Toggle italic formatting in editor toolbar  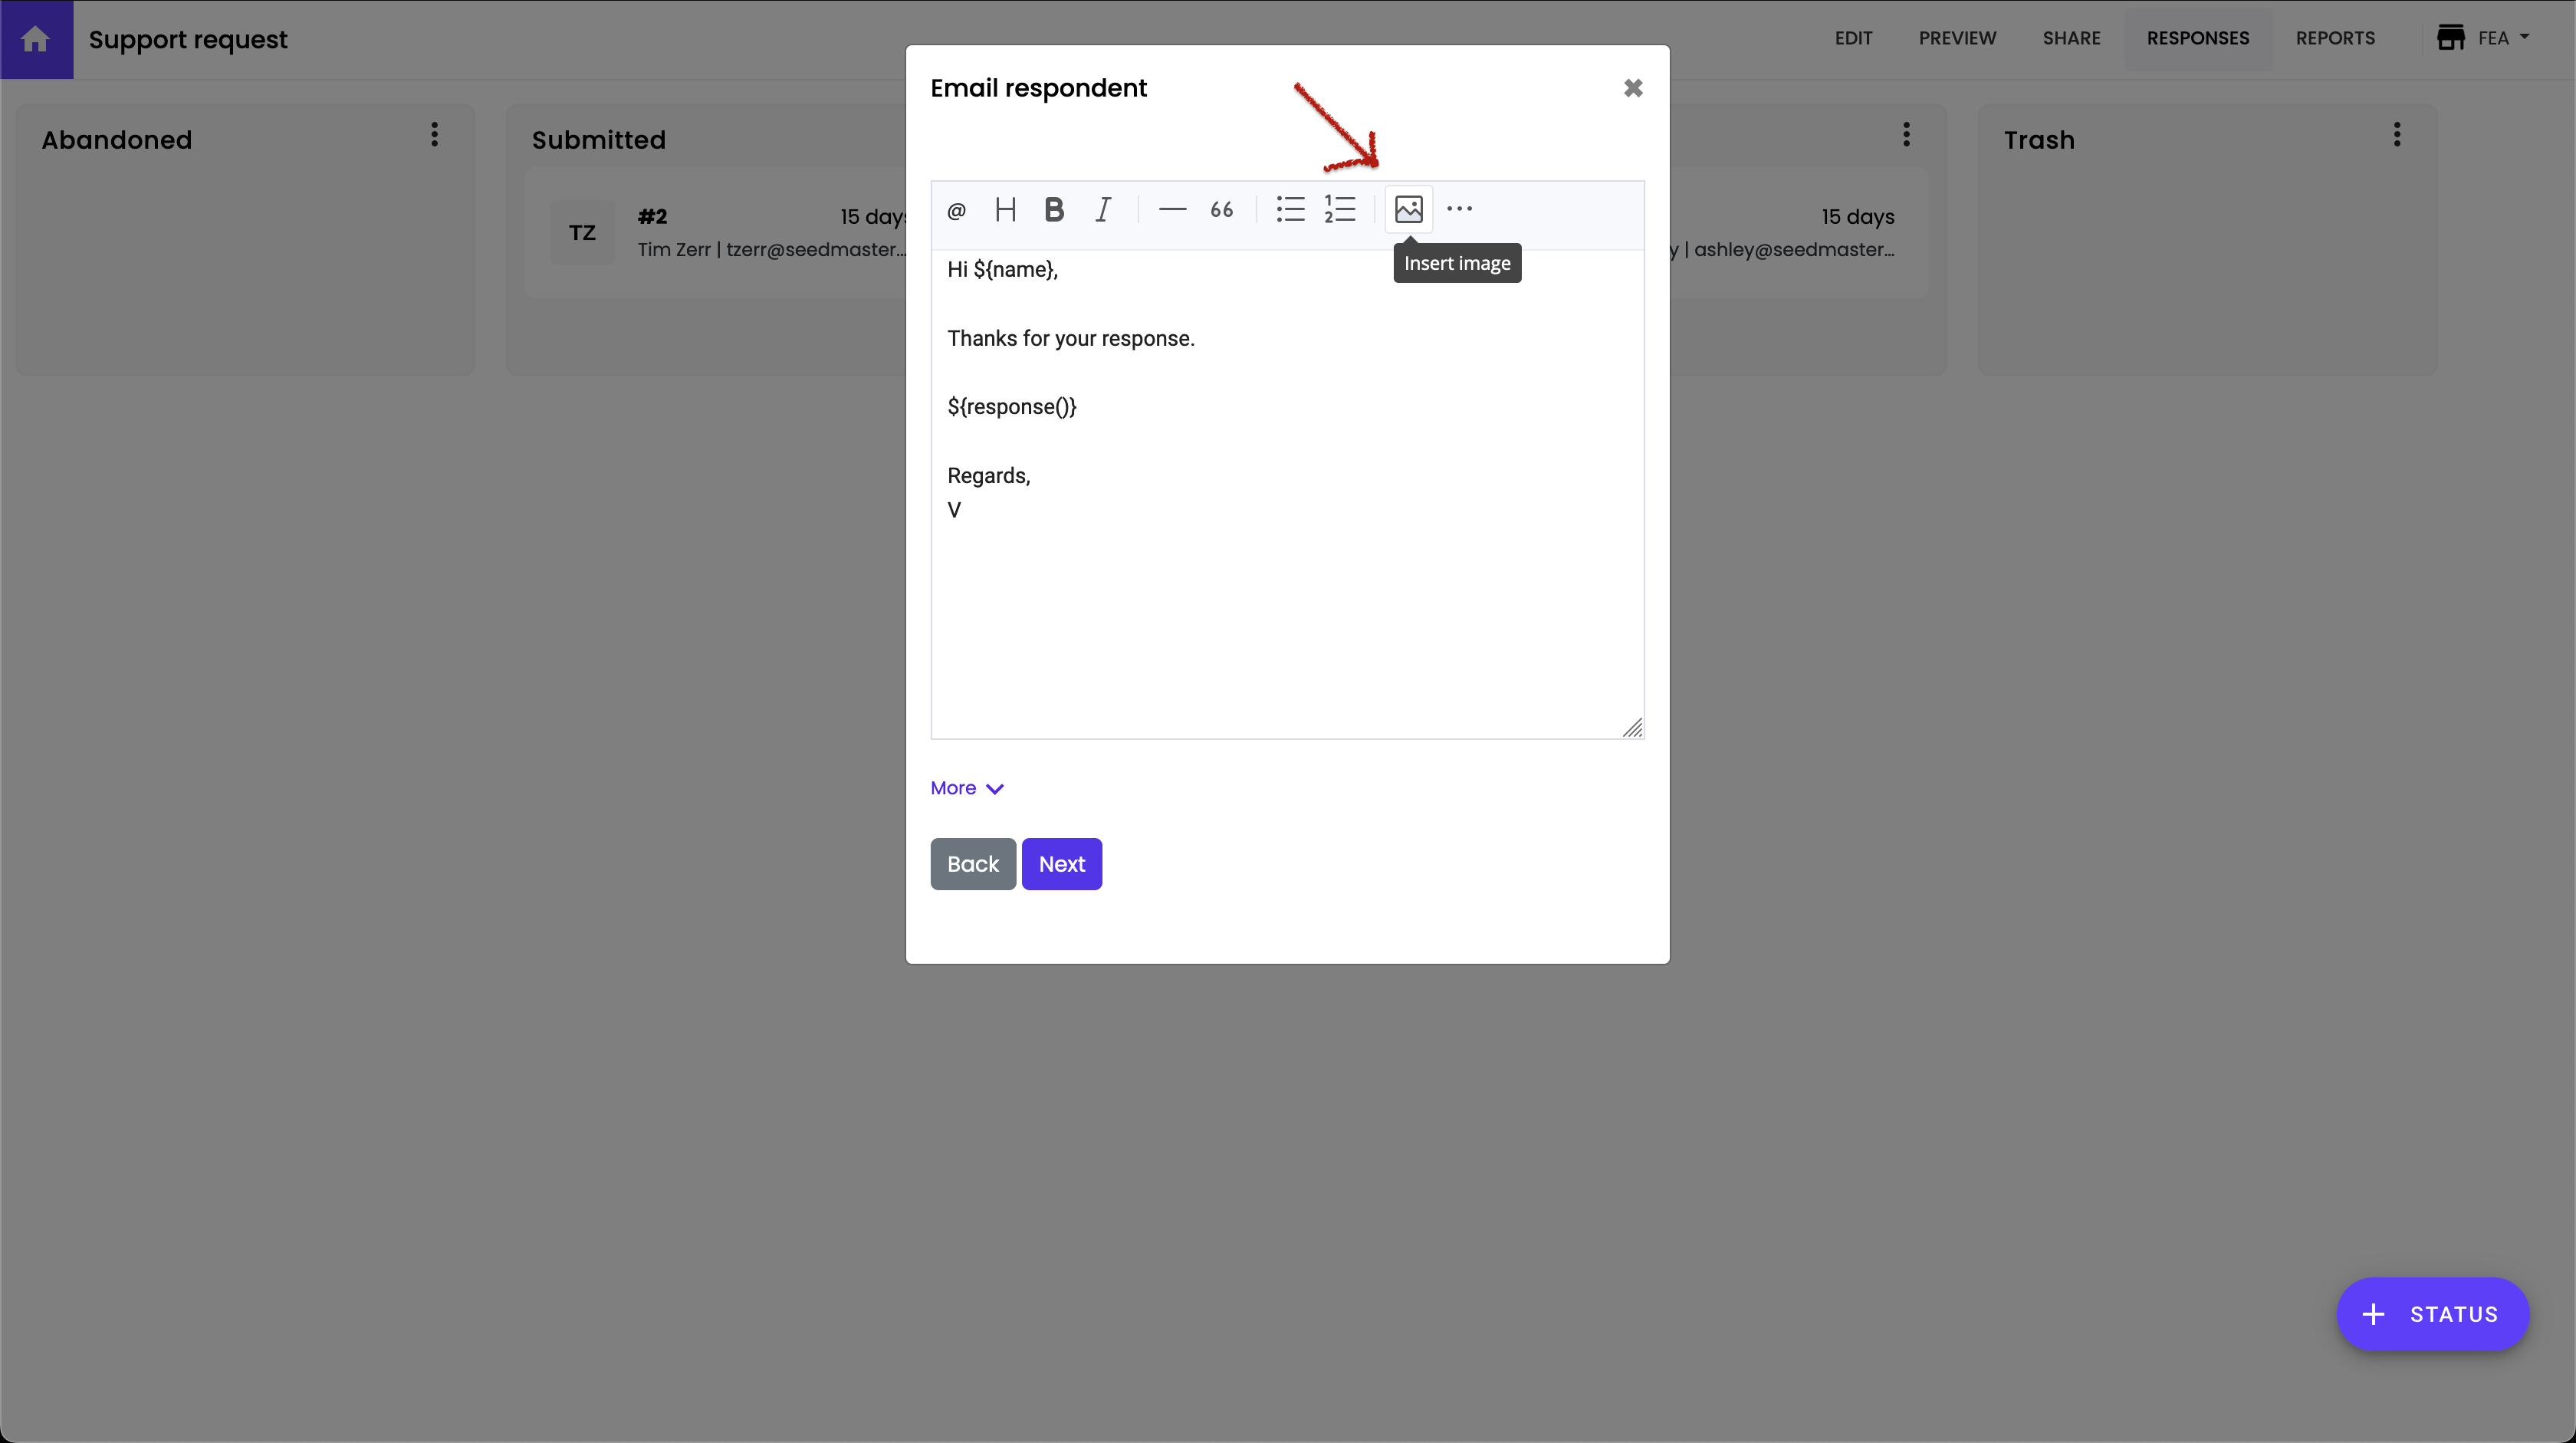click(x=1103, y=210)
